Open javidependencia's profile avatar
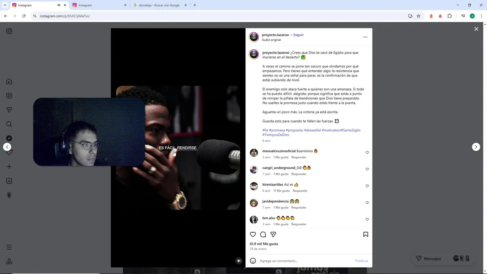Image resolution: width=487 pixels, height=274 pixels. coord(254,203)
